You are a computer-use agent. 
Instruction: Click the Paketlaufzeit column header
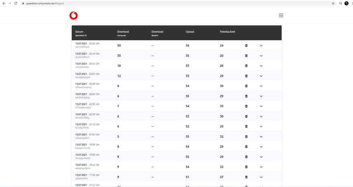point(227,32)
